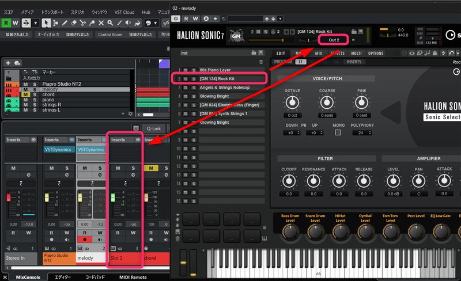Open the Out 2 output selector
Image resolution: width=461 pixels, height=281 pixels.
(334, 40)
